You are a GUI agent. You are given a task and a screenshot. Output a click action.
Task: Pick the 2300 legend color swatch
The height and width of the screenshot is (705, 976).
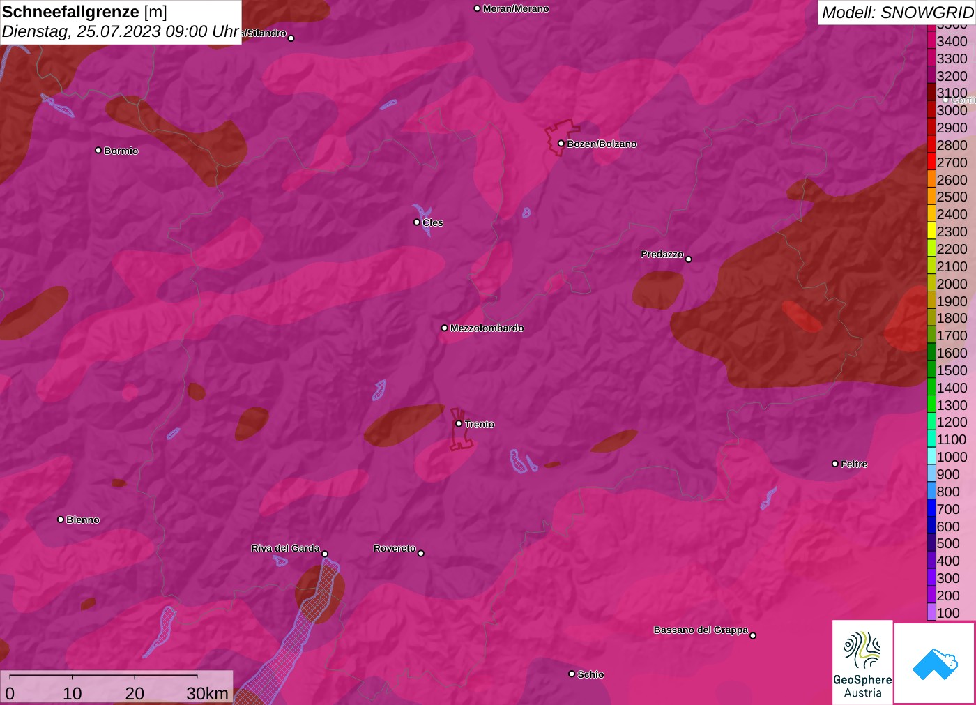pyautogui.click(x=931, y=232)
